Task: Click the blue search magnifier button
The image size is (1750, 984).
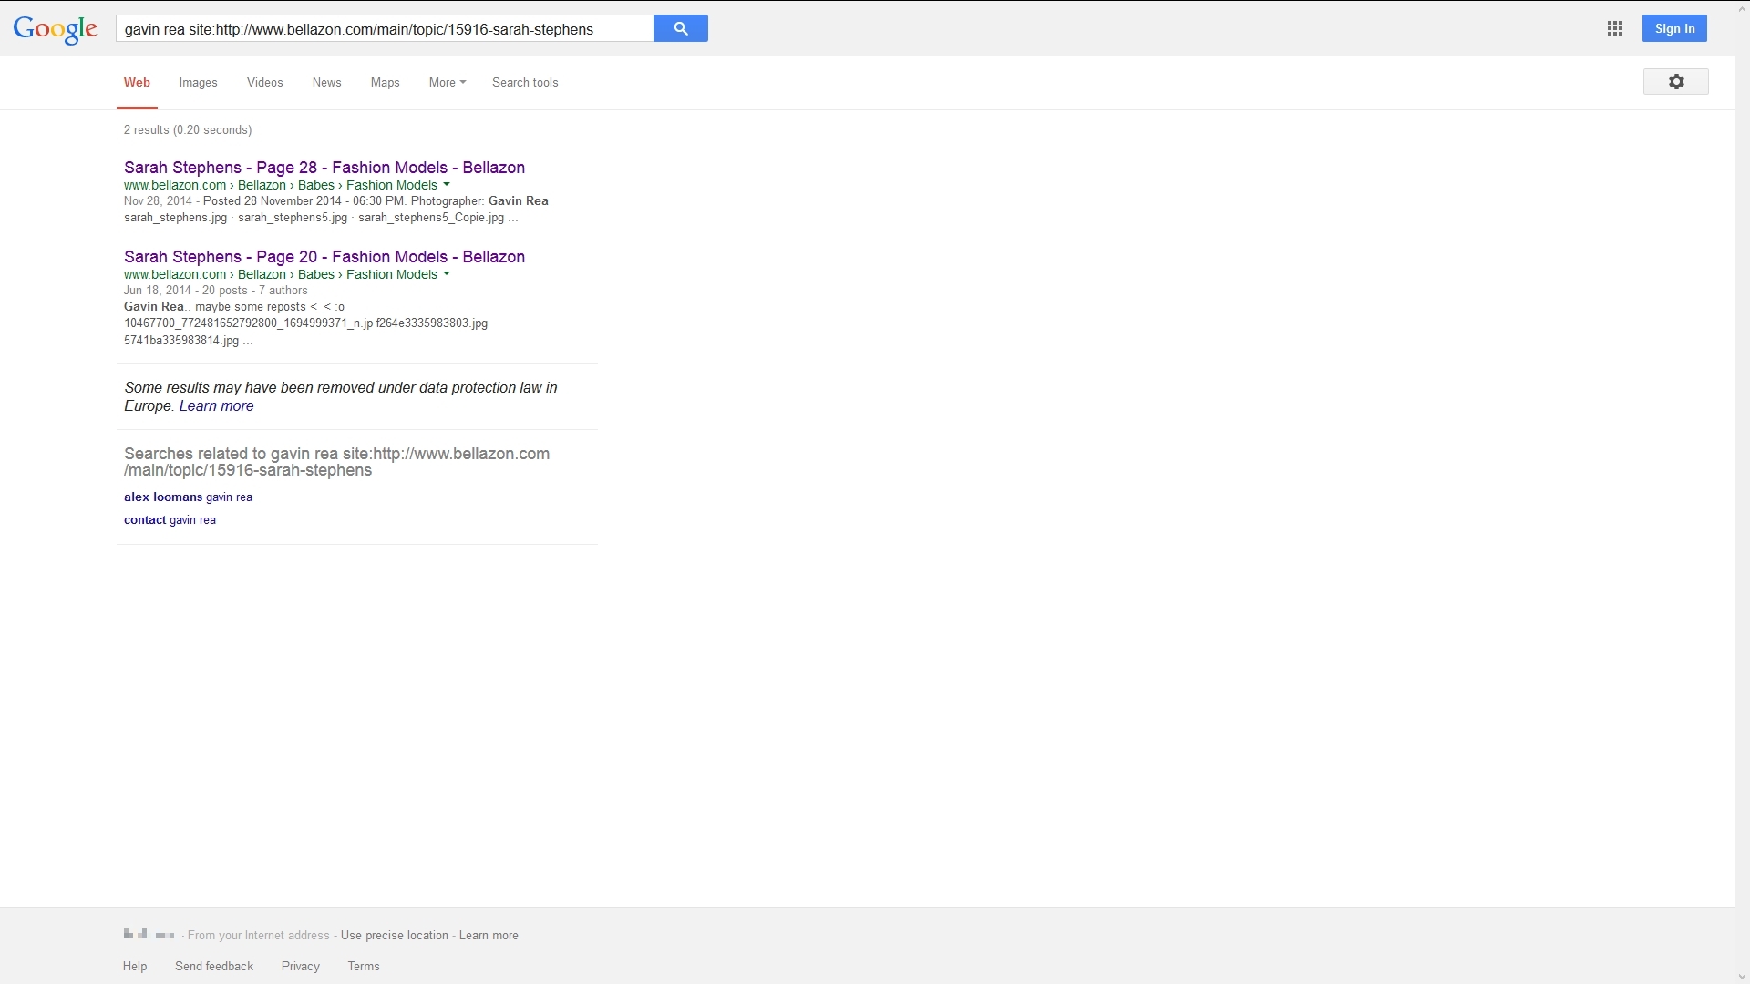Action: coord(680,28)
